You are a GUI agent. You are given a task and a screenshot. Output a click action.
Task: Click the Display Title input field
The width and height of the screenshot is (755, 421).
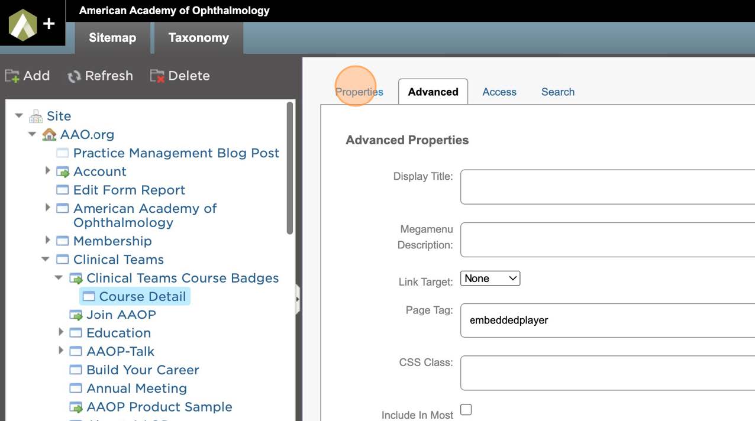tap(608, 187)
